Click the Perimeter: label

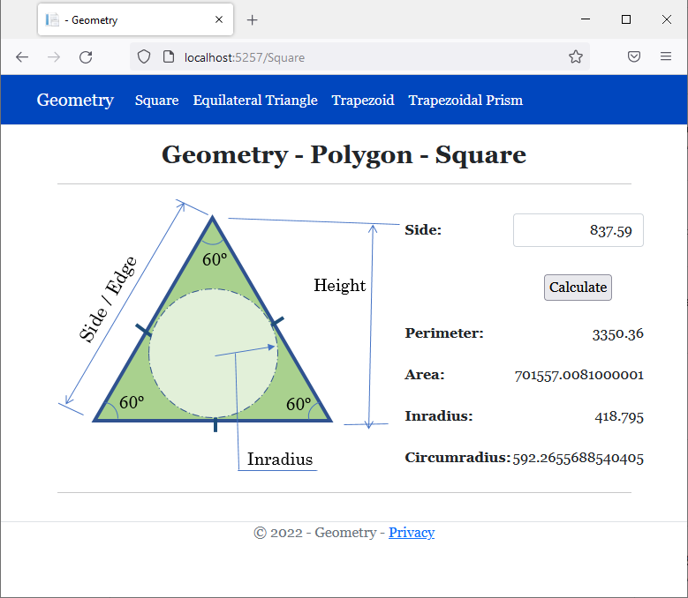tap(444, 333)
